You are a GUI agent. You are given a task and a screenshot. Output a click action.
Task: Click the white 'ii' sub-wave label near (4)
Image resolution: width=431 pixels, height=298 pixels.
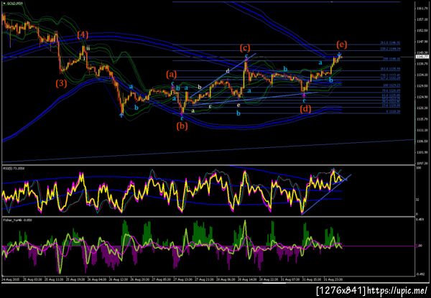pos(88,48)
